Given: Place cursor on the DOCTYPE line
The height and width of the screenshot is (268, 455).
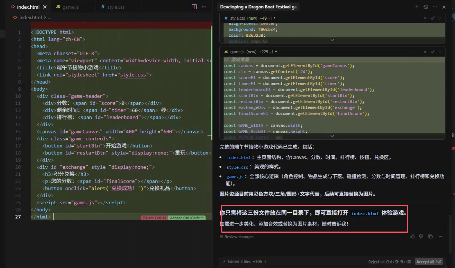Looking at the screenshot, I should point(52,32).
